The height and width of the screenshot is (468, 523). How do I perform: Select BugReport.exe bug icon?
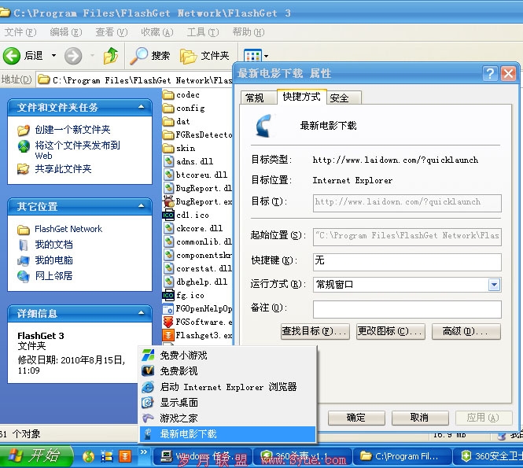[169, 201]
